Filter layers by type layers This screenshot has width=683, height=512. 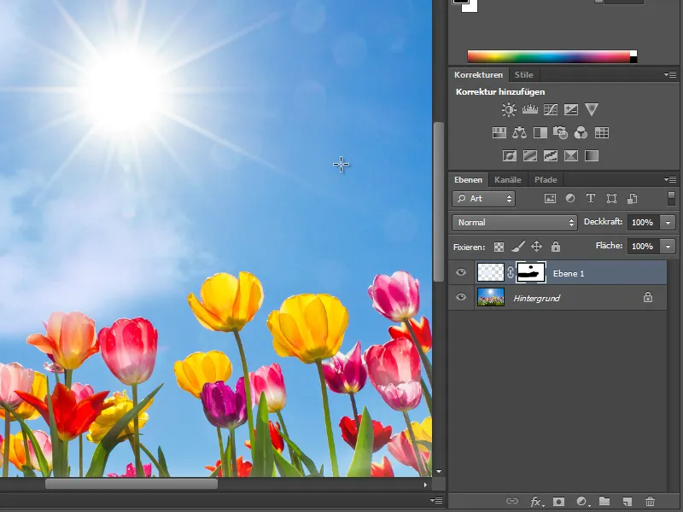[x=591, y=199]
